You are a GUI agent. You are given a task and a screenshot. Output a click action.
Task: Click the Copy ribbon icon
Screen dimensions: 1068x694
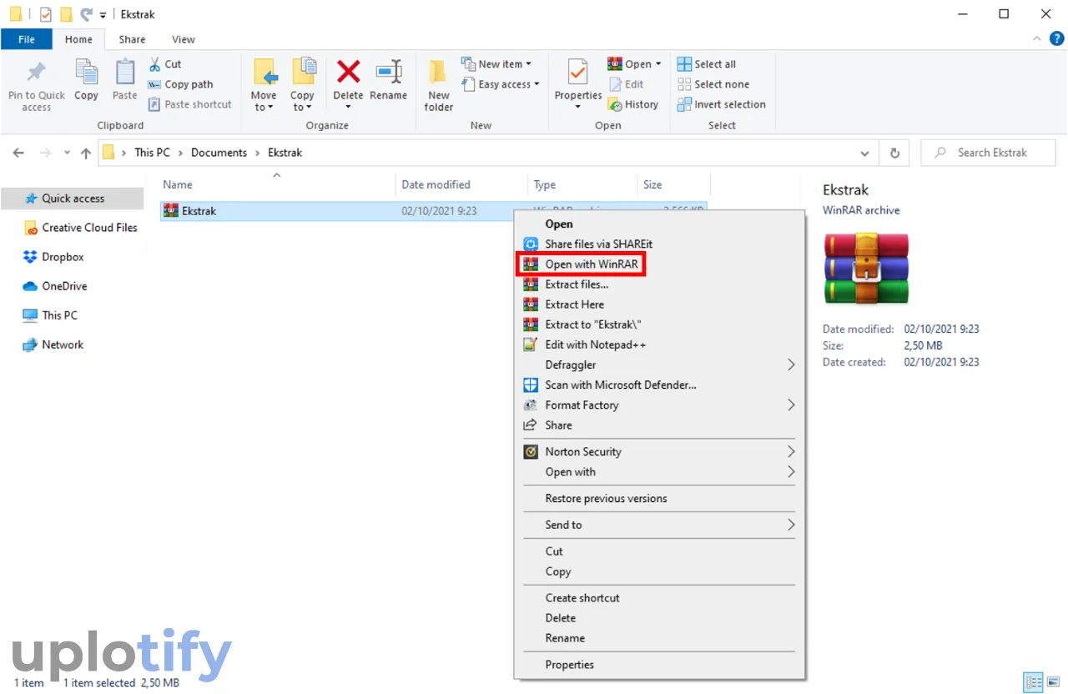[87, 72]
